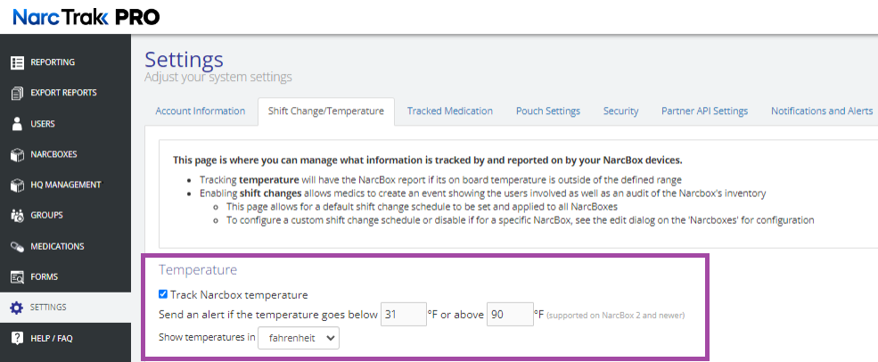Click the Settings gear icon
This screenshot has height=362, width=878.
[16, 308]
